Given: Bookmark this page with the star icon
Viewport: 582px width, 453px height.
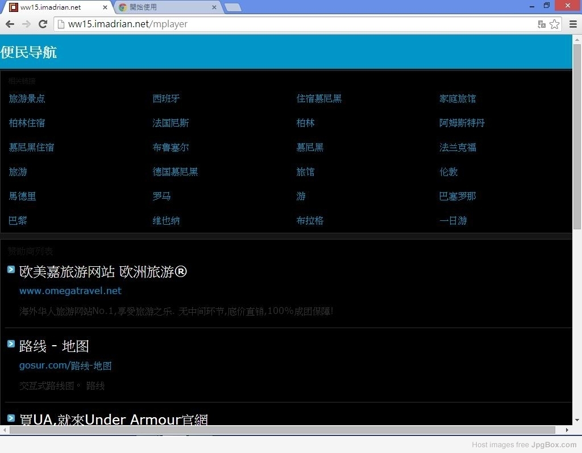Looking at the screenshot, I should (x=554, y=24).
